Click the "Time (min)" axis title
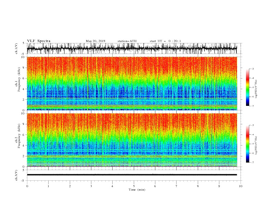Viewport: 271px width, 209px height. point(137,190)
